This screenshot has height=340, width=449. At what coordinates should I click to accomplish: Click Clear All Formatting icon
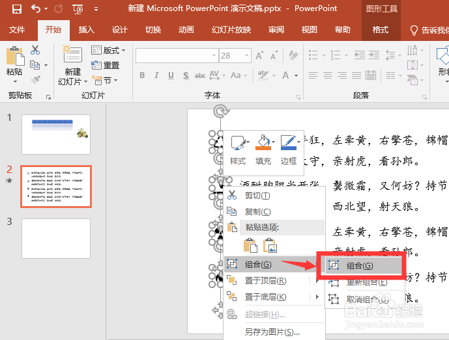point(293,55)
